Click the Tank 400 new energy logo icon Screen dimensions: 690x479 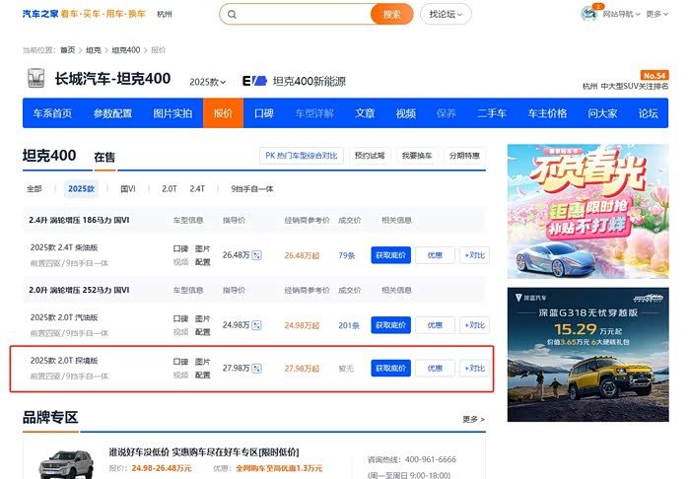point(254,81)
